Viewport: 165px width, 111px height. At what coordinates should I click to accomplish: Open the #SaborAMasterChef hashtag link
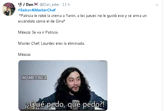tap(37, 10)
